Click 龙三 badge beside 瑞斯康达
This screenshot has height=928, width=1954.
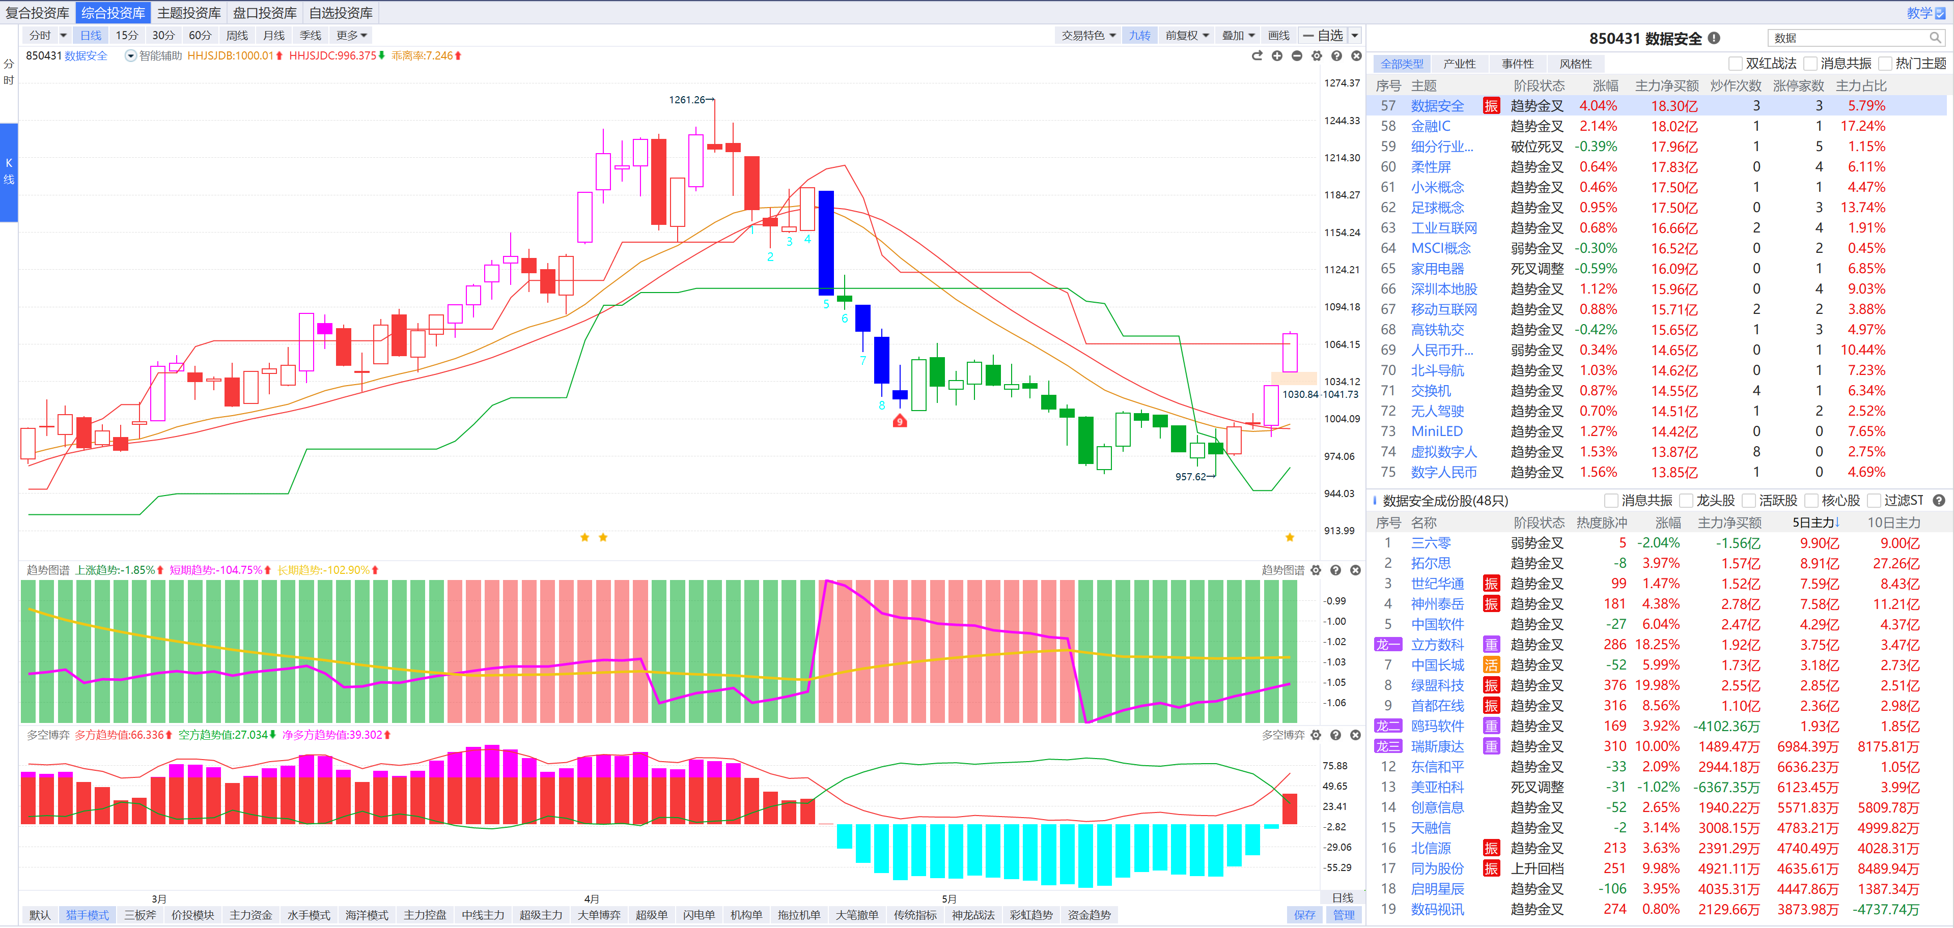click(x=1387, y=747)
